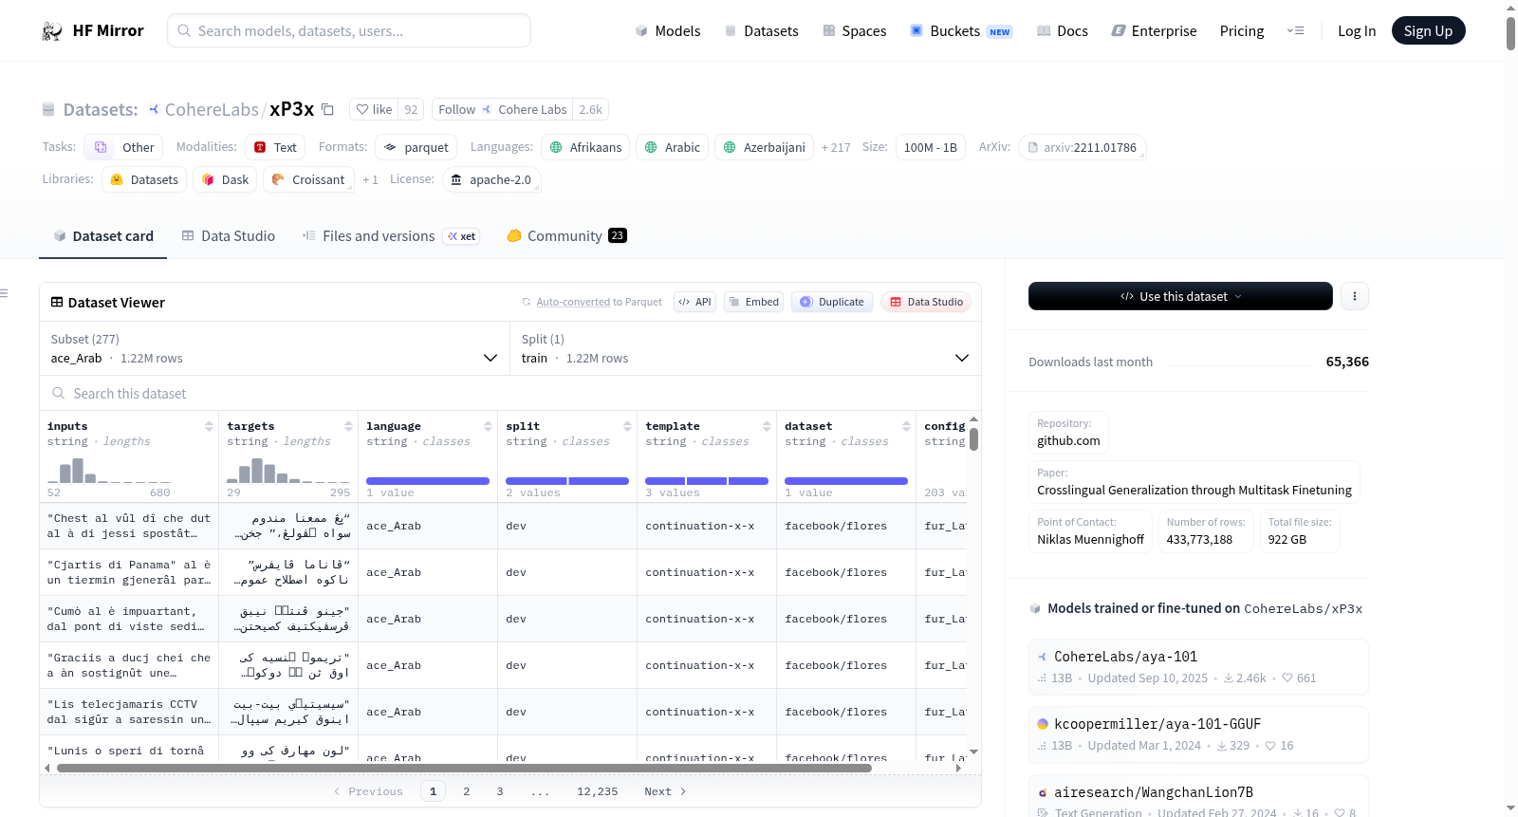Click the Sign Up button

(1428, 31)
